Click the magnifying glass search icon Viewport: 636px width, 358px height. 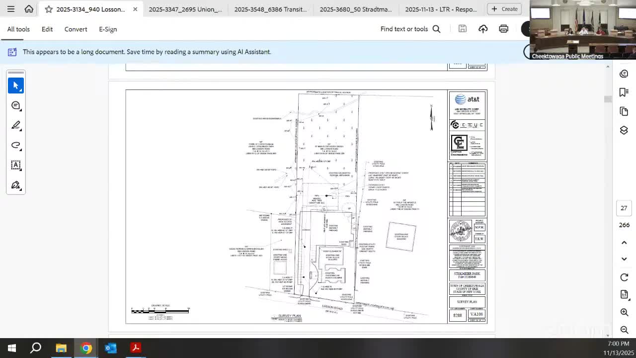point(436,29)
